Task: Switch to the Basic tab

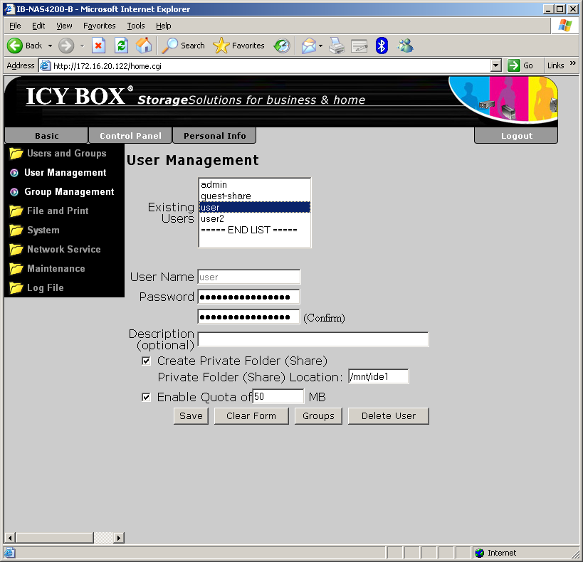Action: point(46,136)
